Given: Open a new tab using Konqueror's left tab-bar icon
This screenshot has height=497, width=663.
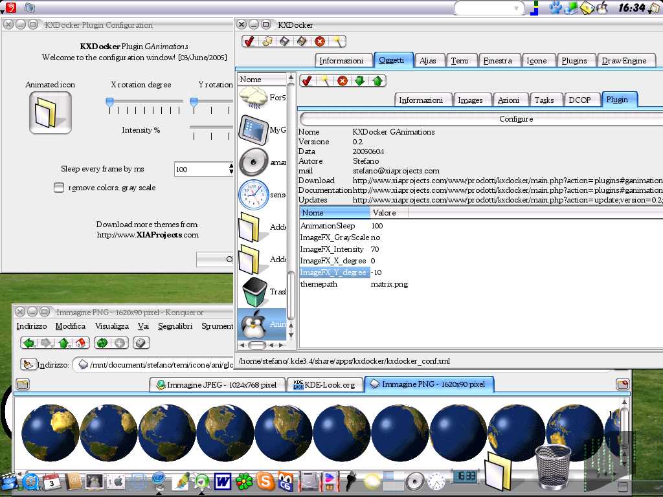Looking at the screenshot, I should click(23, 384).
